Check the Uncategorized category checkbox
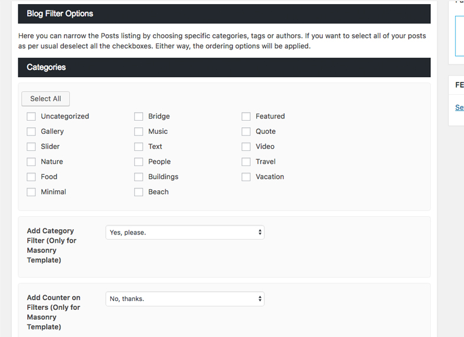Screen dimensions: 464x337 click(31, 117)
